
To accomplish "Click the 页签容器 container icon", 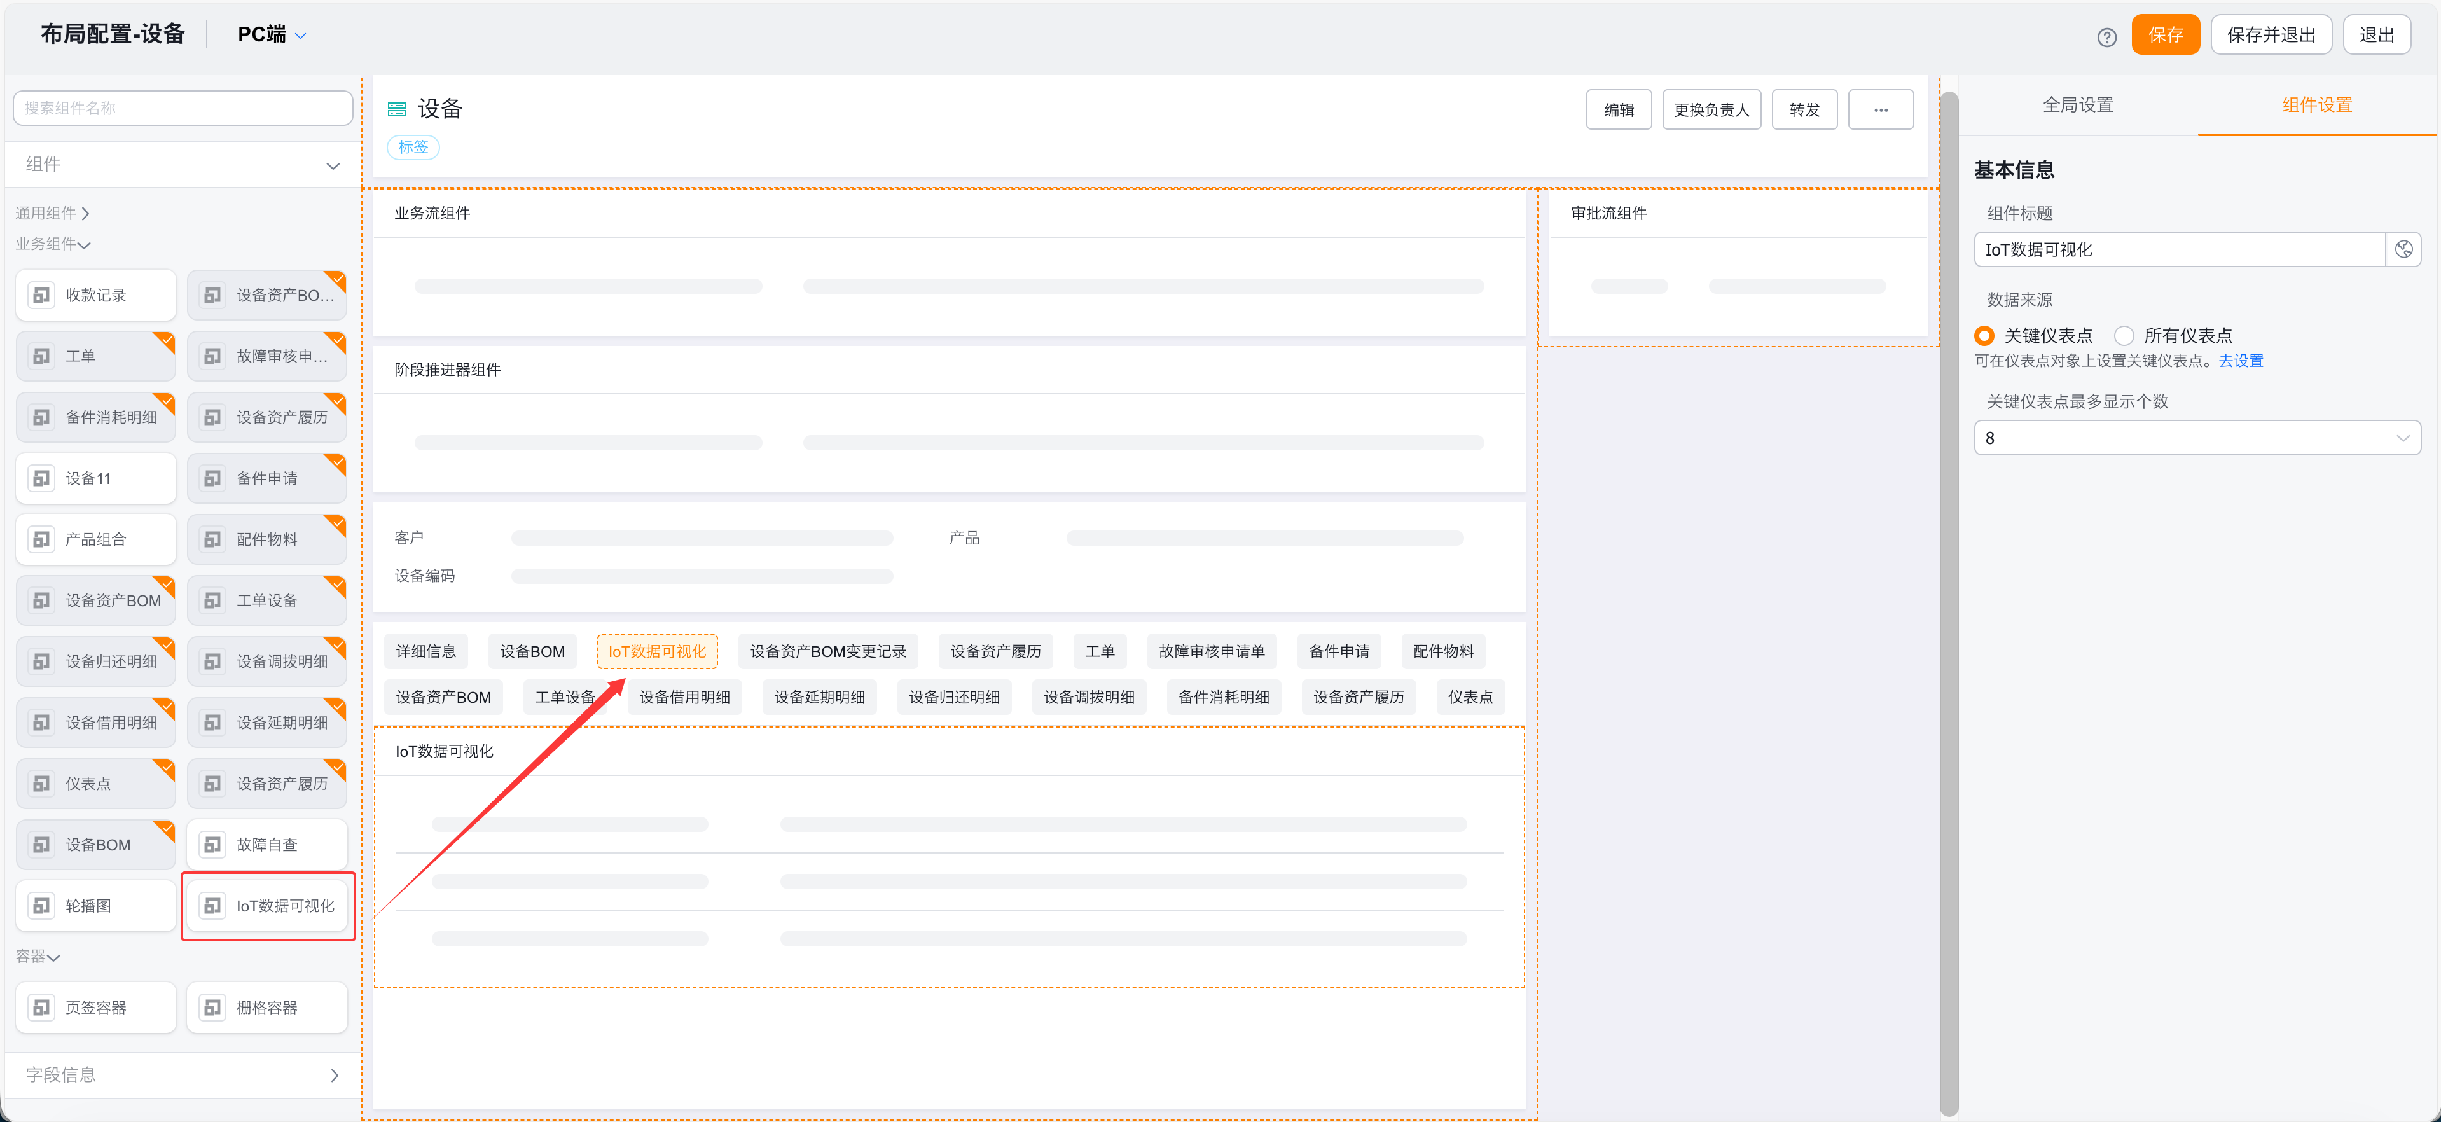I will [42, 1006].
